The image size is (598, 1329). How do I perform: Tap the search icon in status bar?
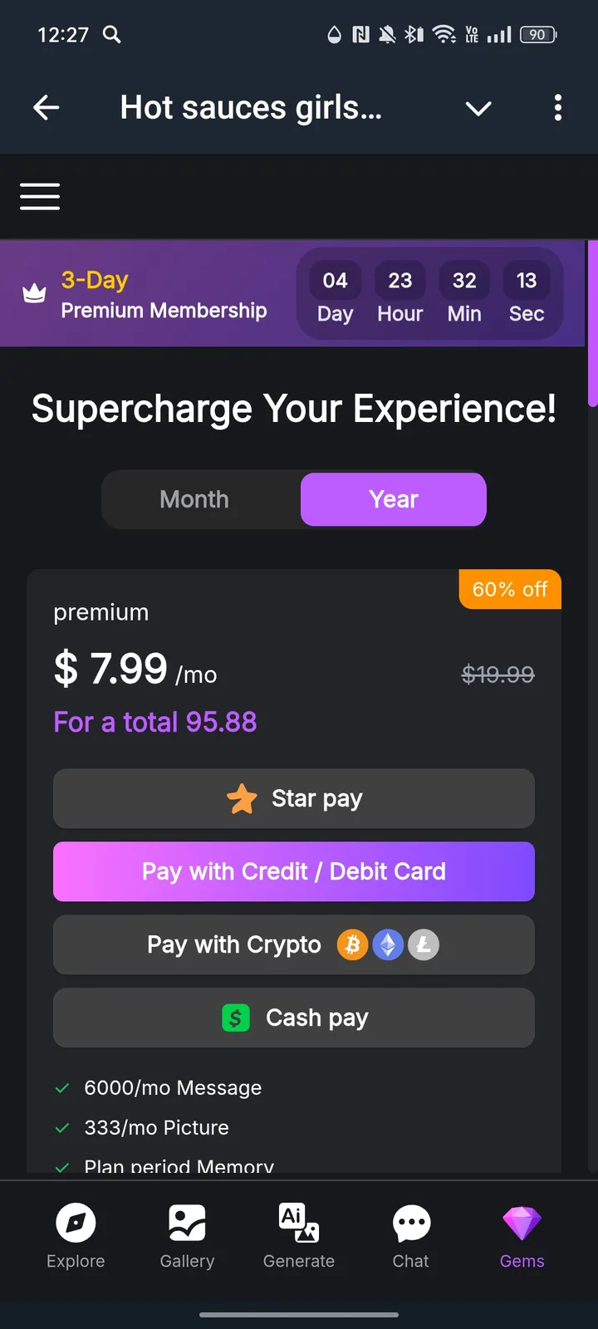[112, 34]
